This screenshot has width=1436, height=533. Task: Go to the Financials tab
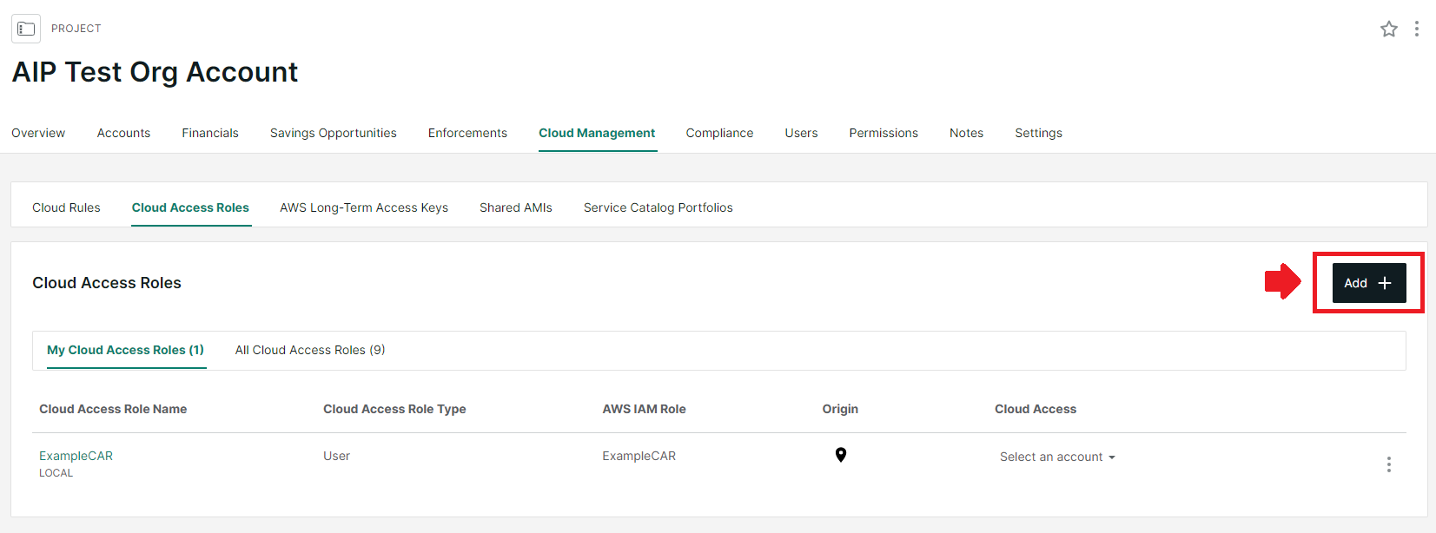click(x=210, y=133)
